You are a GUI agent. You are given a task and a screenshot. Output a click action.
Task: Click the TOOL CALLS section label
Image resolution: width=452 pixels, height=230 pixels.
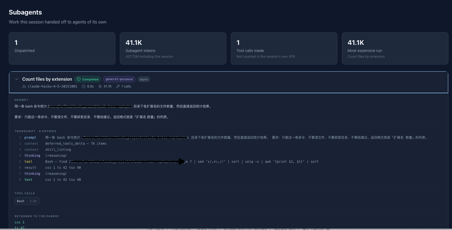pyautogui.click(x=25, y=193)
